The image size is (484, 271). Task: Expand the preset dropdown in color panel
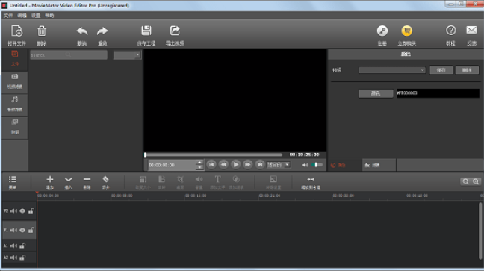(392, 70)
